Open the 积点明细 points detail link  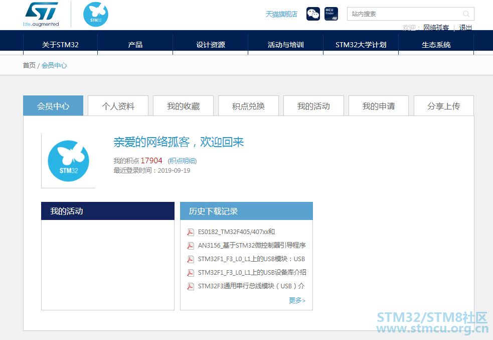183,161
